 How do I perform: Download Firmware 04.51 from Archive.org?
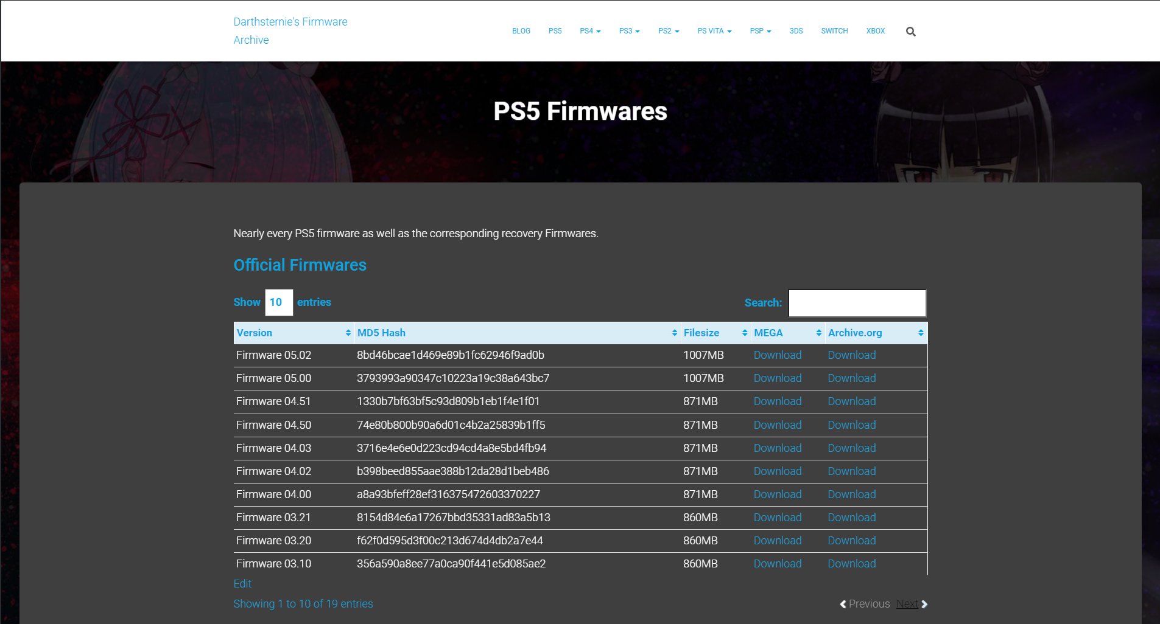[851, 401]
